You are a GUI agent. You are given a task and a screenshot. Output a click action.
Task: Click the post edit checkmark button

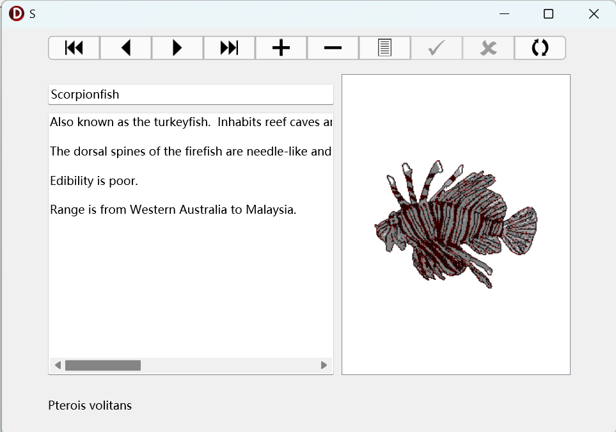click(x=436, y=48)
